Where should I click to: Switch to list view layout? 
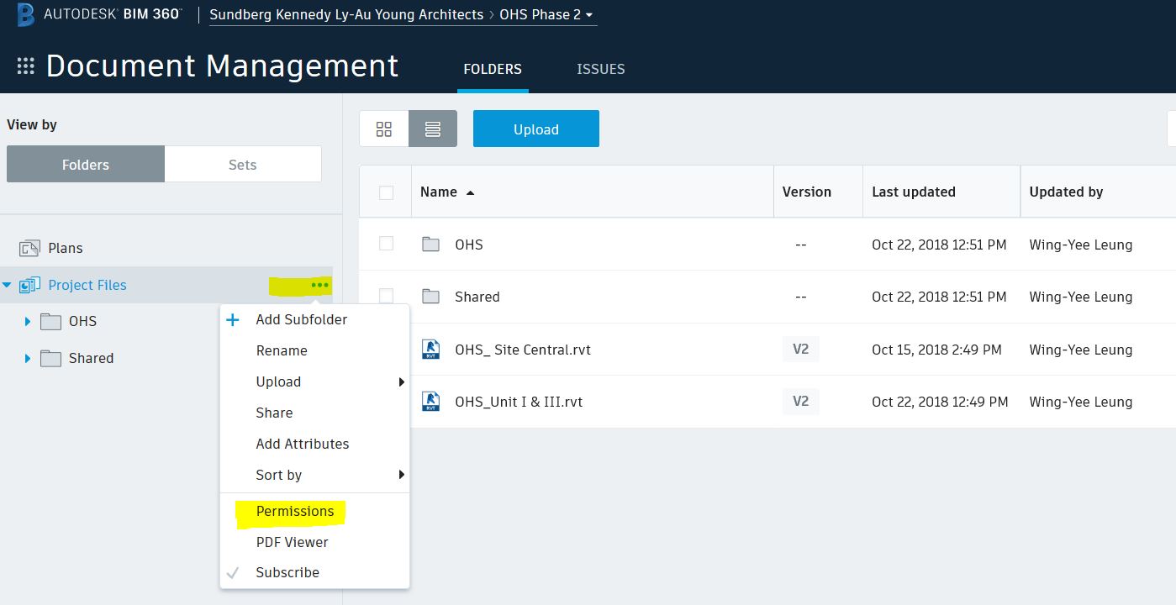(x=433, y=129)
